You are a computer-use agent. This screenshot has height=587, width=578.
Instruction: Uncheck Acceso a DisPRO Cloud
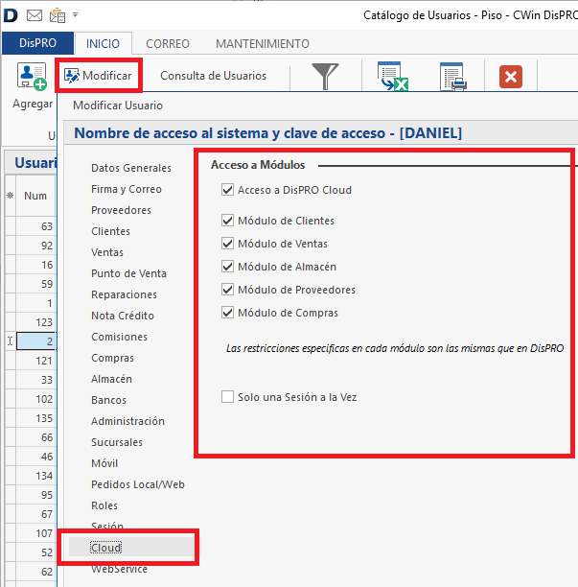click(x=228, y=190)
